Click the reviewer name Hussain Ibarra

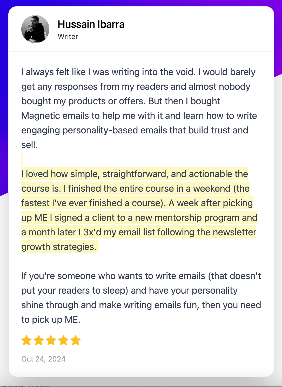91,24
